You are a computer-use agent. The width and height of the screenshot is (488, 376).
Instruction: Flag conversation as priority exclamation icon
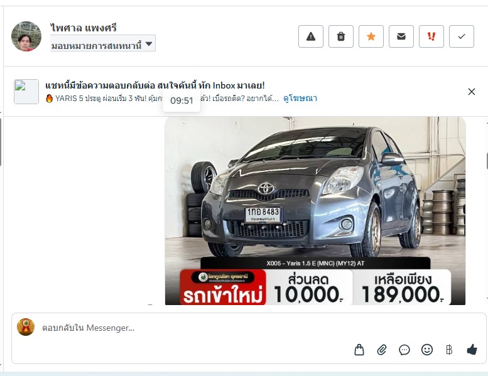[431, 36]
